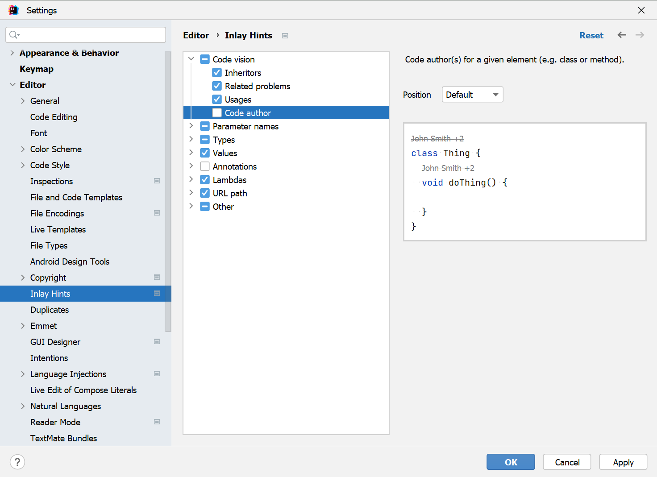657x477 pixels.
Task: Expand the Annotations node
Action: [x=191, y=166]
